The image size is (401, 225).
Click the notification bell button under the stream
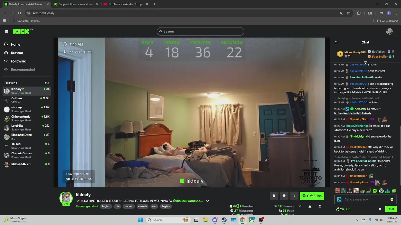(x=274, y=196)
